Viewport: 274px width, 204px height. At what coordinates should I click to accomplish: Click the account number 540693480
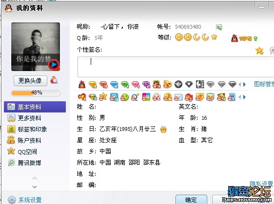pyautogui.click(x=188, y=27)
